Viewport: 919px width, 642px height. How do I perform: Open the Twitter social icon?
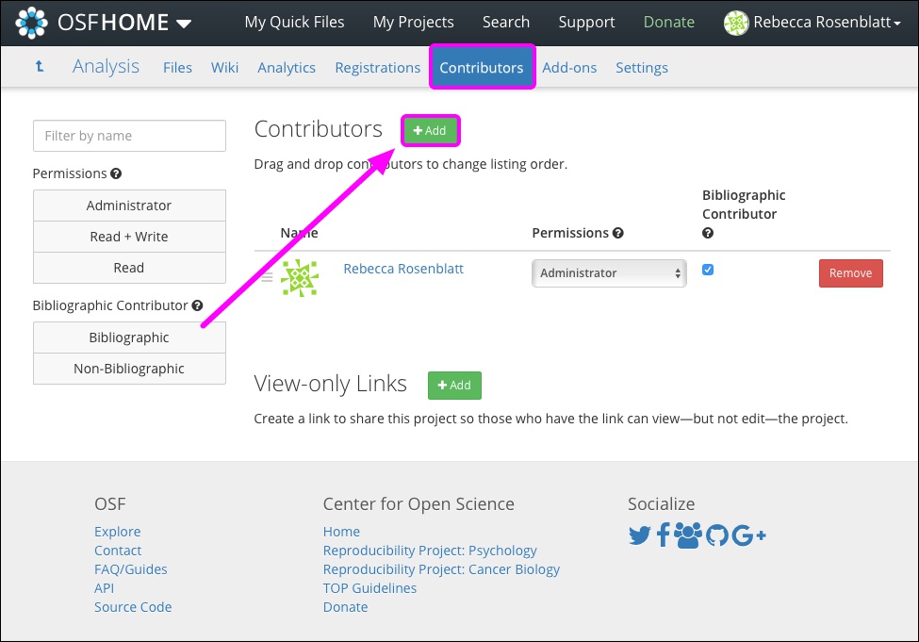click(639, 535)
